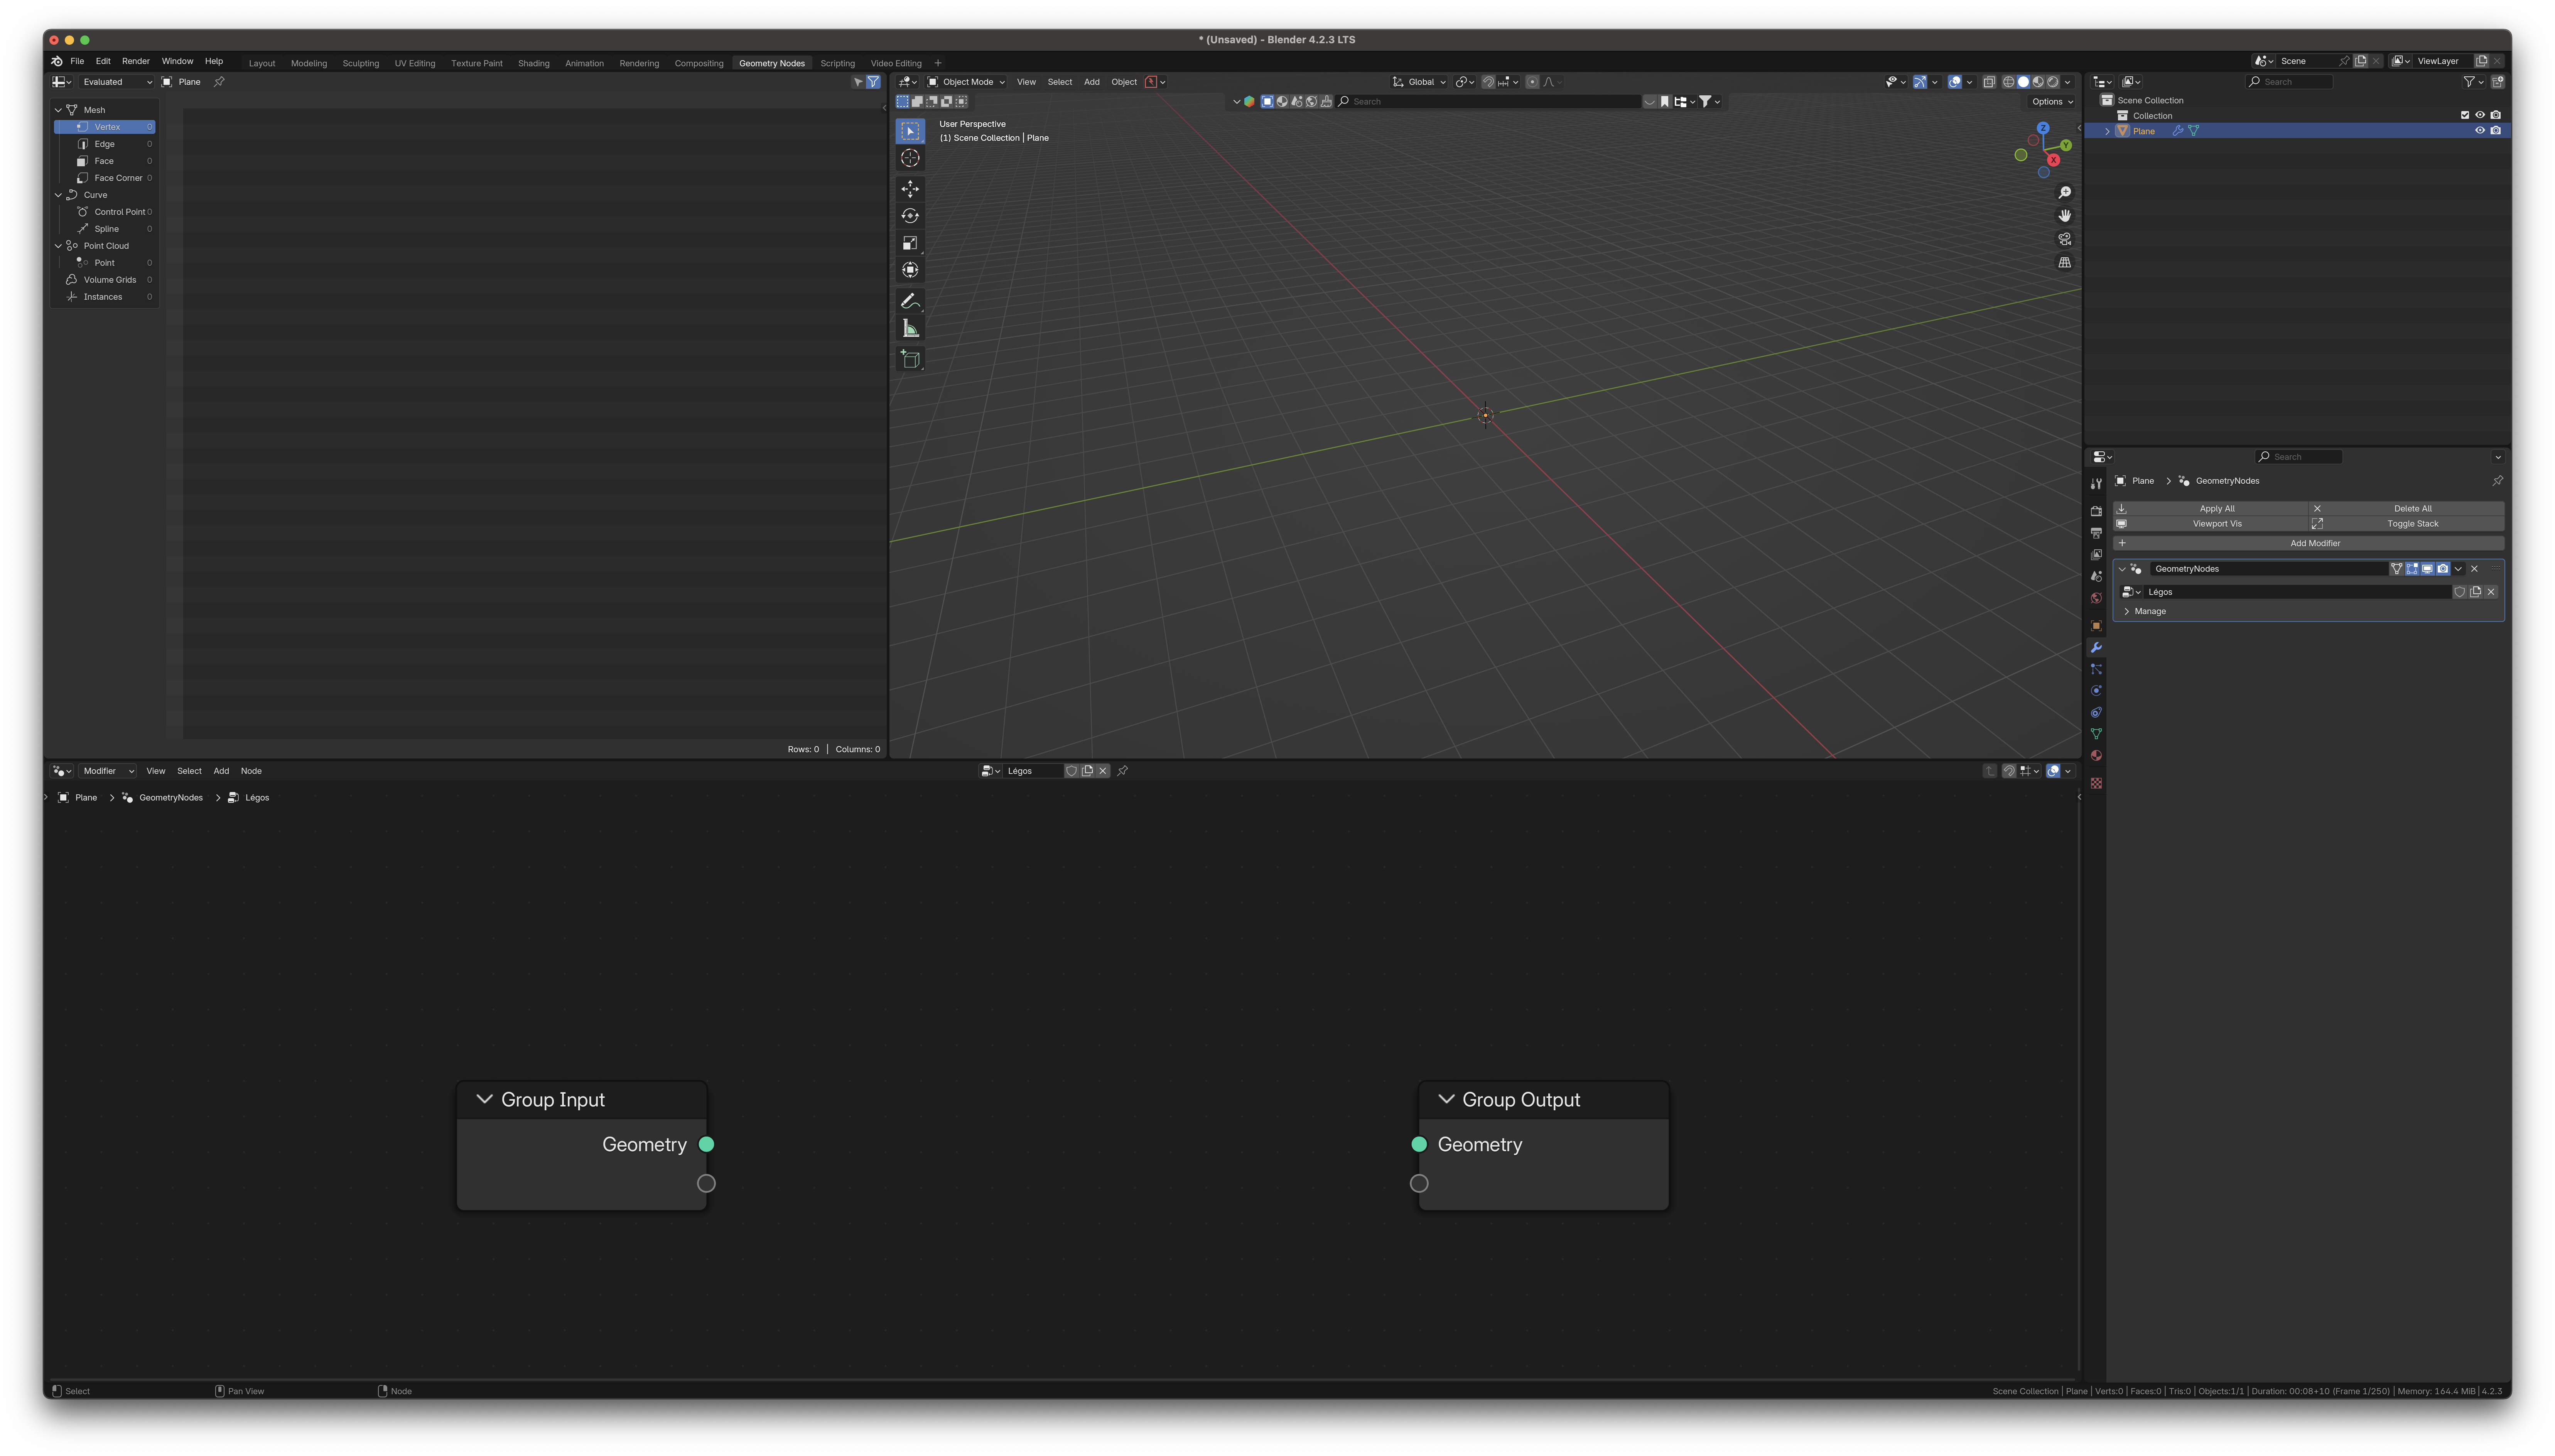Collapse the Point Cloud section in spreadsheet
Screen dimensions: 2555x1456
pyautogui.click(x=58, y=246)
